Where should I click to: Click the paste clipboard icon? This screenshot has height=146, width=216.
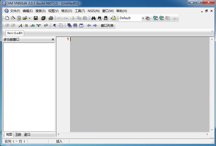coord(85,18)
